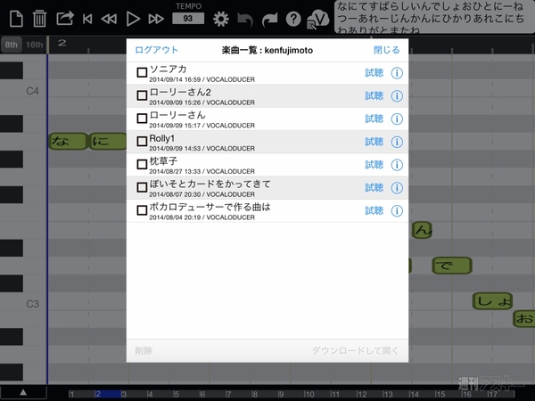Undo the last edit
Screen dimensions: 535x401
tap(245, 20)
